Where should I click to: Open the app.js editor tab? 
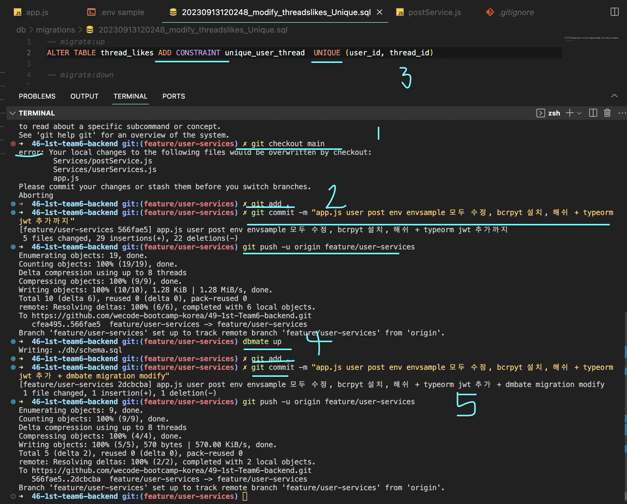(x=37, y=12)
